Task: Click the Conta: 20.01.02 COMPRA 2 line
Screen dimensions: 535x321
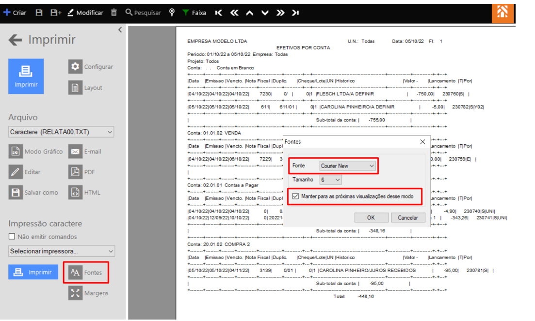Action: point(218,244)
